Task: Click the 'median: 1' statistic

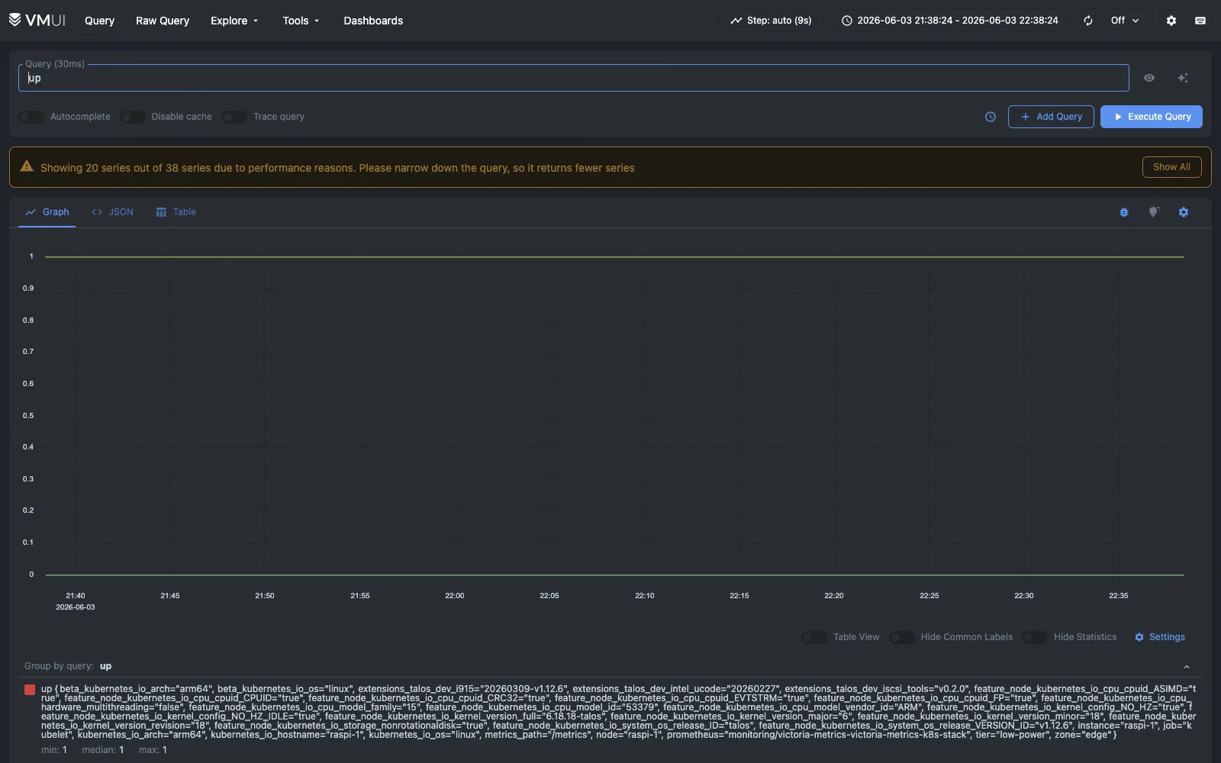Action: (103, 750)
